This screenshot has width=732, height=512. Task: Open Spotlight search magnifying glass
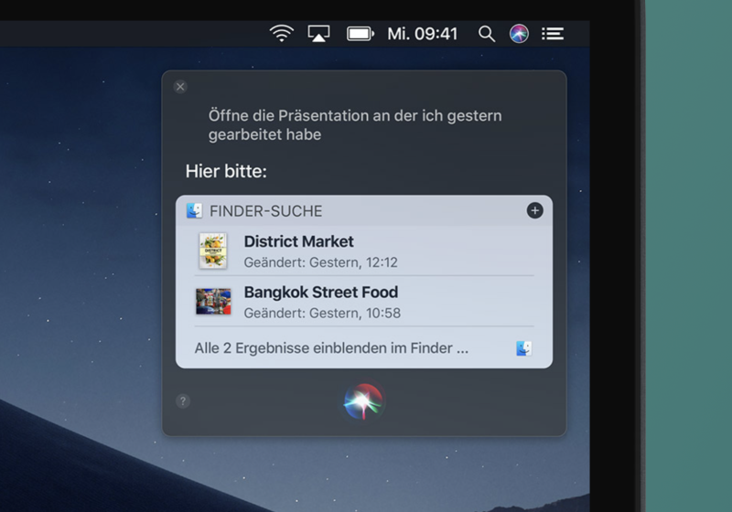487,34
